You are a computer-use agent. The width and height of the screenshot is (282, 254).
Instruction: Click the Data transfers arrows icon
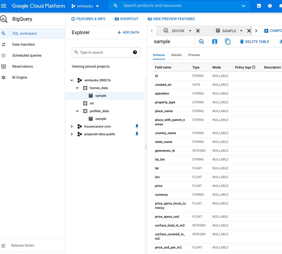click(x=3, y=45)
